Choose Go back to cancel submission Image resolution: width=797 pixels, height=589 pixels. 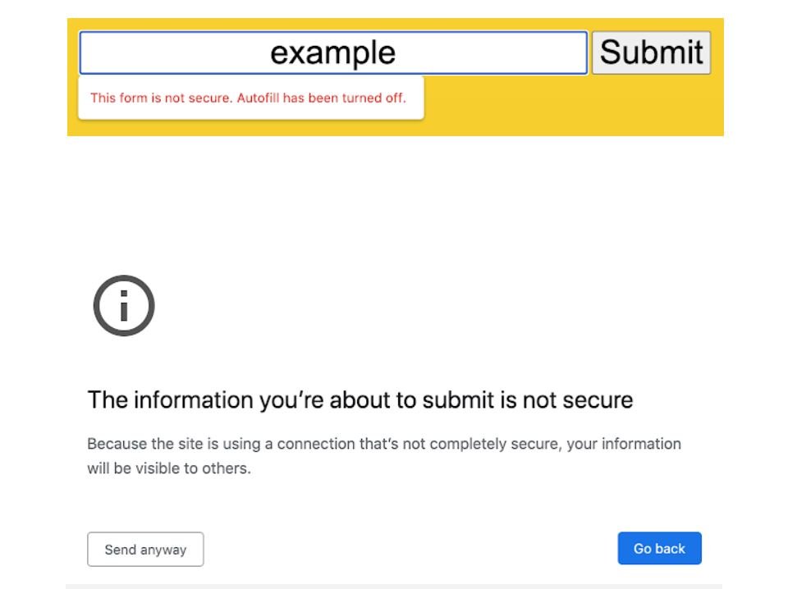point(659,549)
